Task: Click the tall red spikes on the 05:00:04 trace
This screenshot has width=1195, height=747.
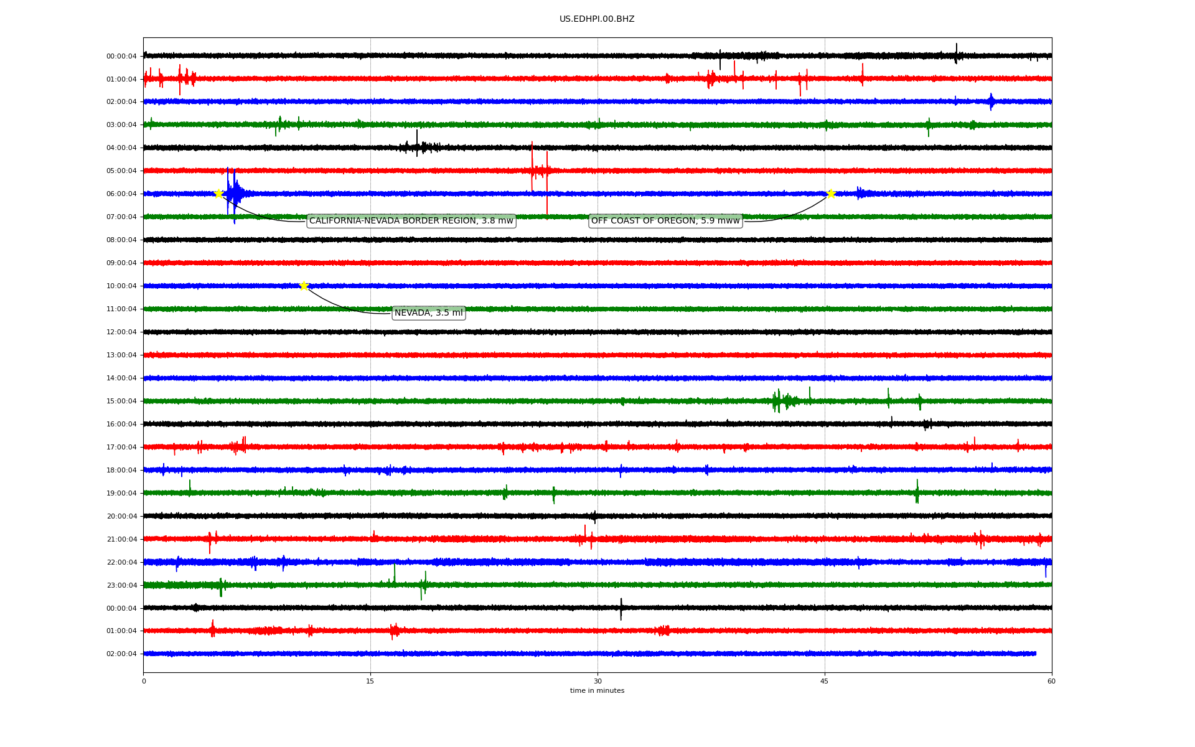Action: point(539,170)
